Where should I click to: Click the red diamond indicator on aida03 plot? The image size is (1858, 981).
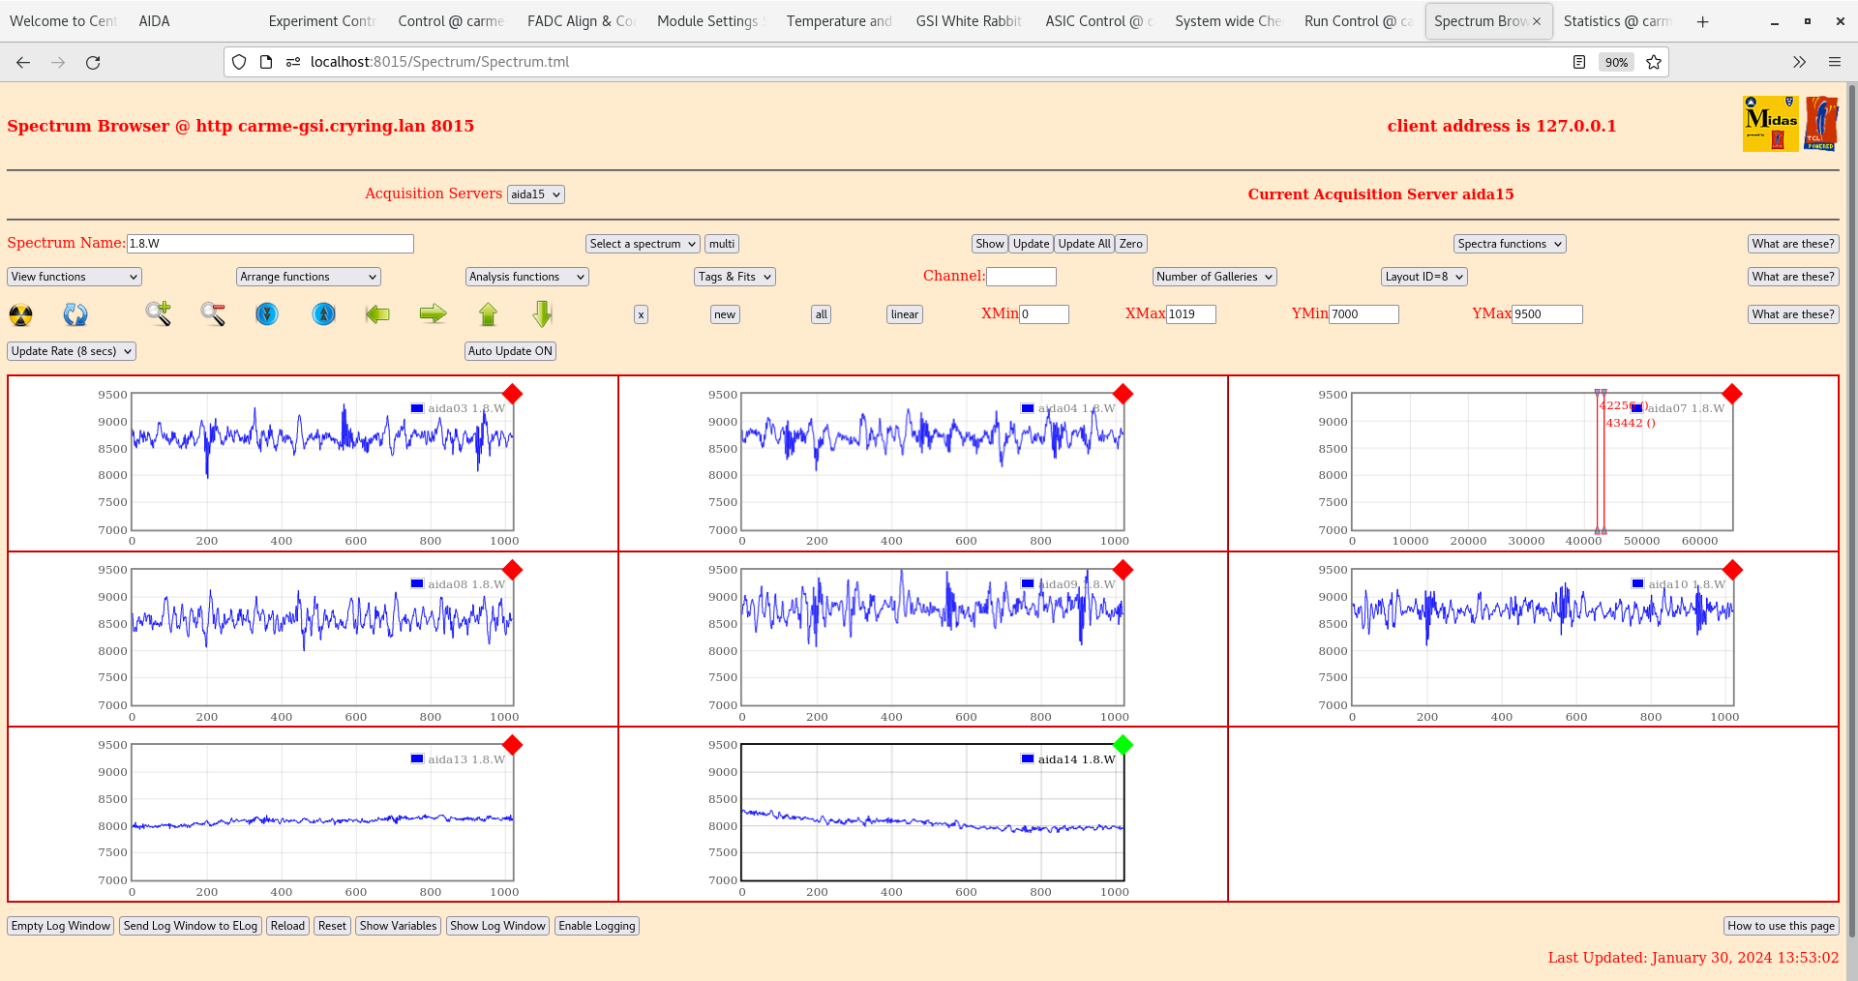(x=513, y=395)
